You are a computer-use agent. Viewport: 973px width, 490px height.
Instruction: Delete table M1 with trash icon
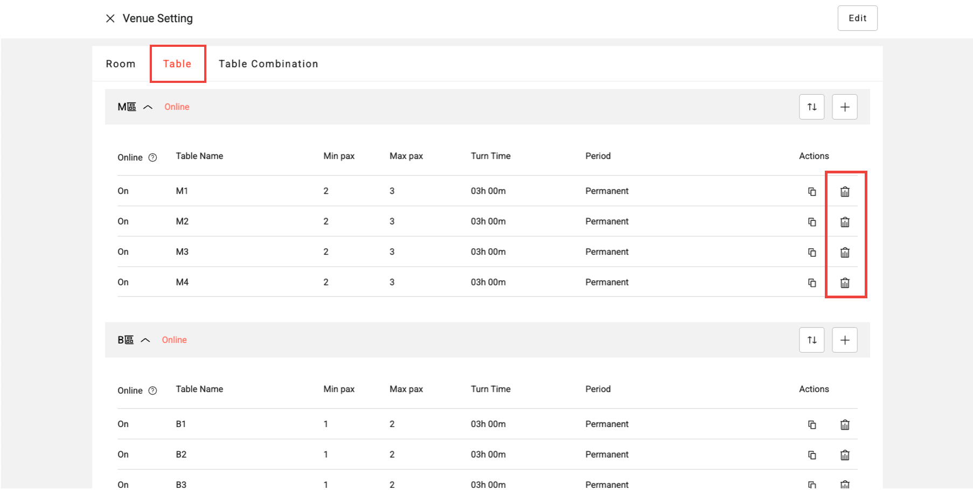[x=844, y=192]
